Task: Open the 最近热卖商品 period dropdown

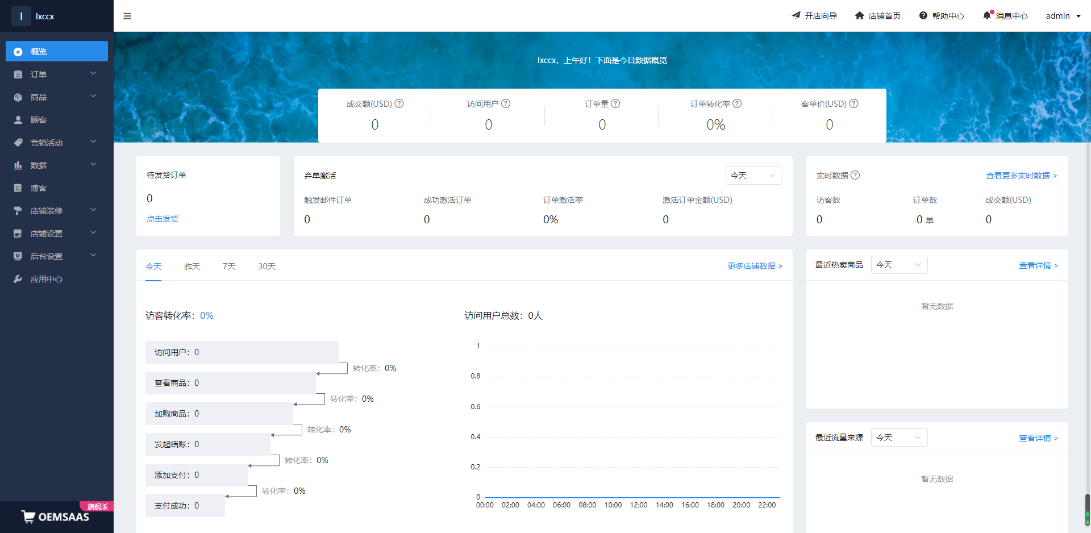Action: [899, 265]
